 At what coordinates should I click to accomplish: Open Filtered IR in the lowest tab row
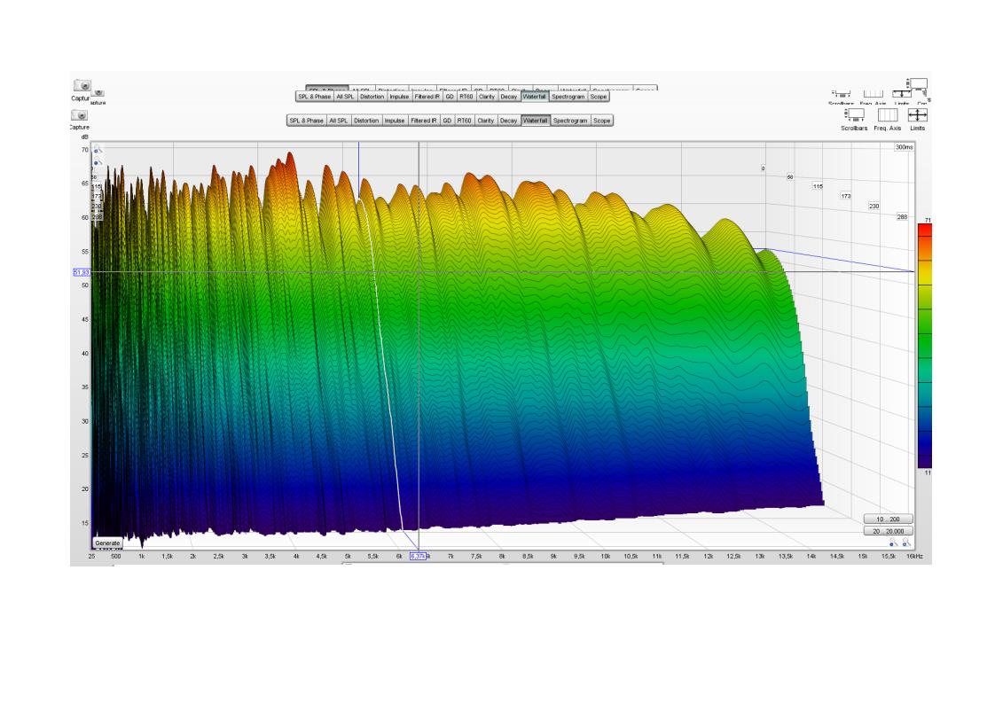[x=423, y=121]
